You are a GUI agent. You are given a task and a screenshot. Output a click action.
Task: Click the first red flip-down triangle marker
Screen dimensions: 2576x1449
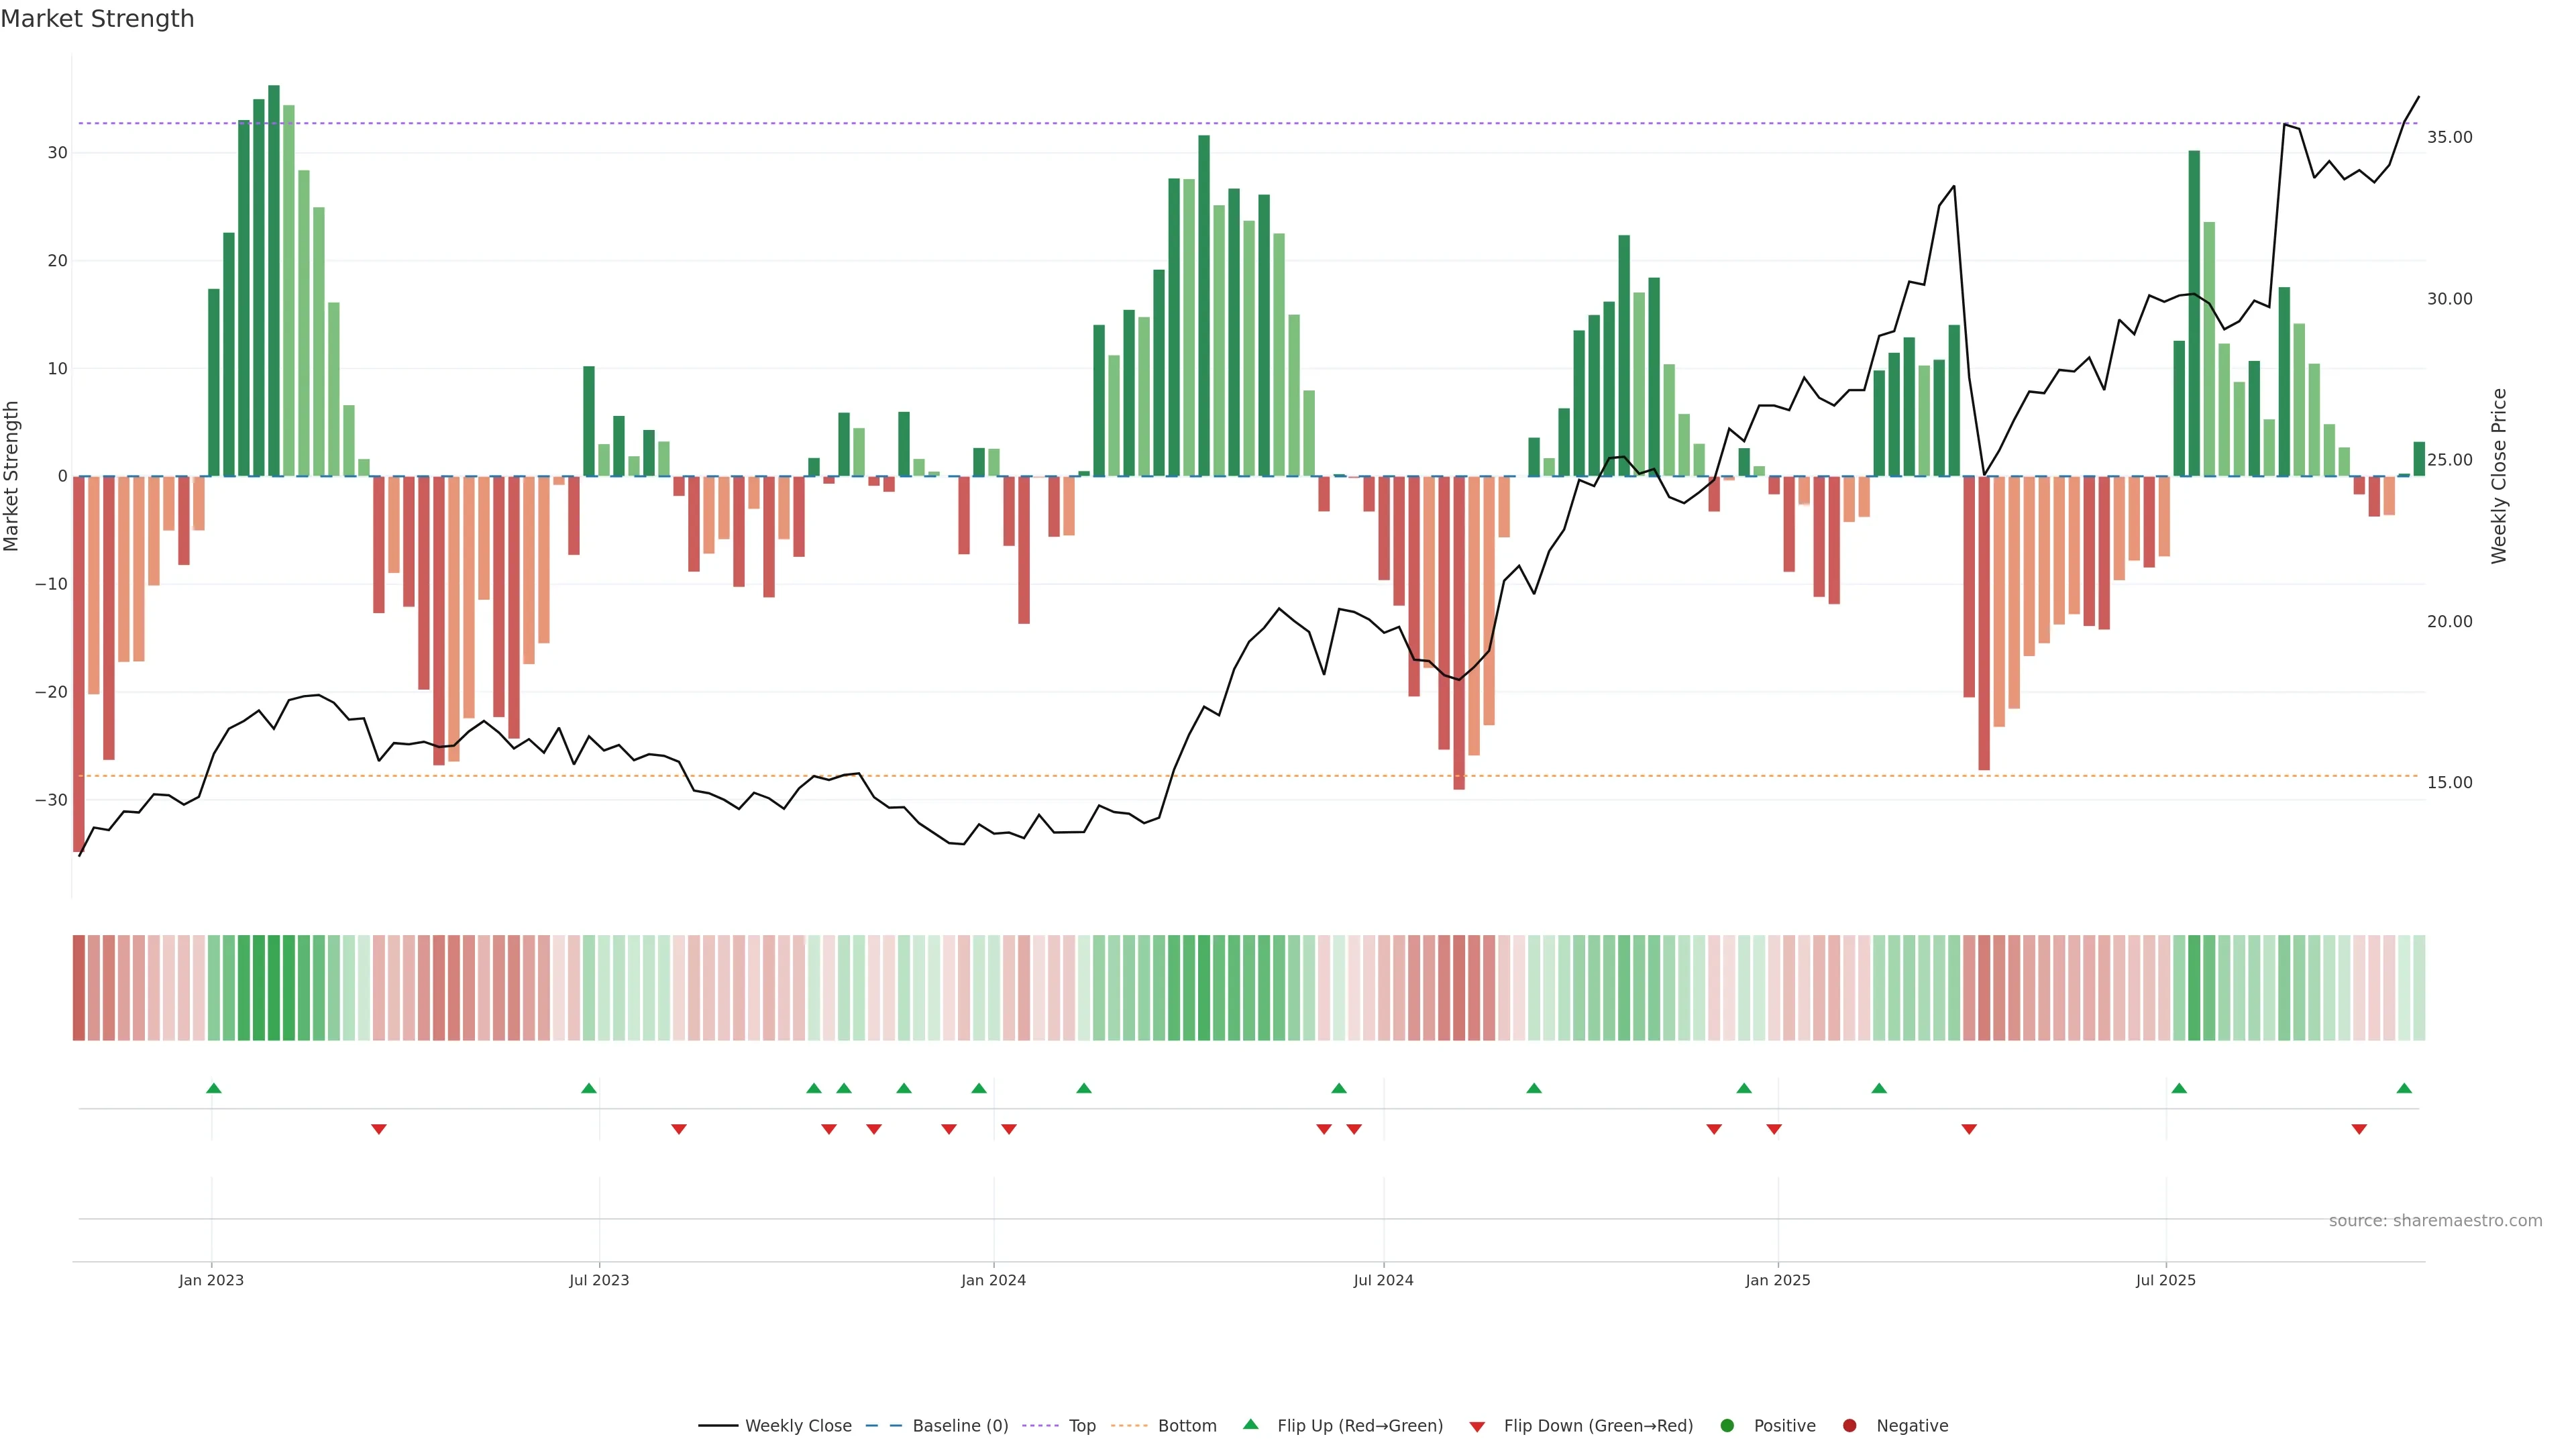[379, 1129]
